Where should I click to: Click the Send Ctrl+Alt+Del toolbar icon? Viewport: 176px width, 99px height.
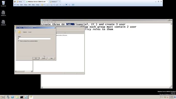[48, 5]
